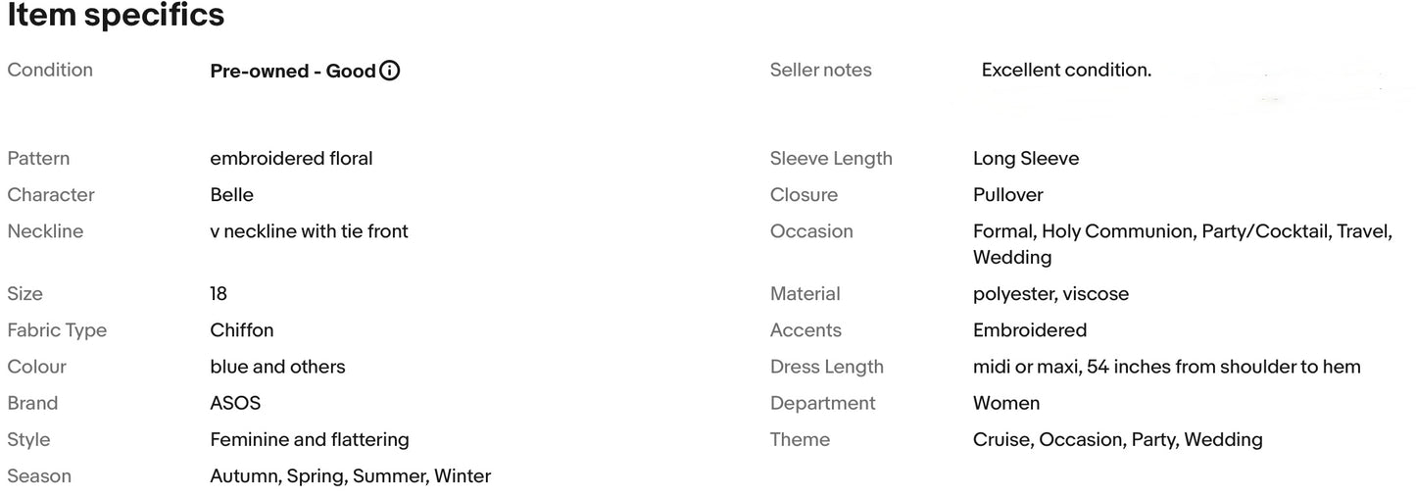Click the Item specifics heading
Viewport: 1416px width, 498px height.
click(x=116, y=16)
